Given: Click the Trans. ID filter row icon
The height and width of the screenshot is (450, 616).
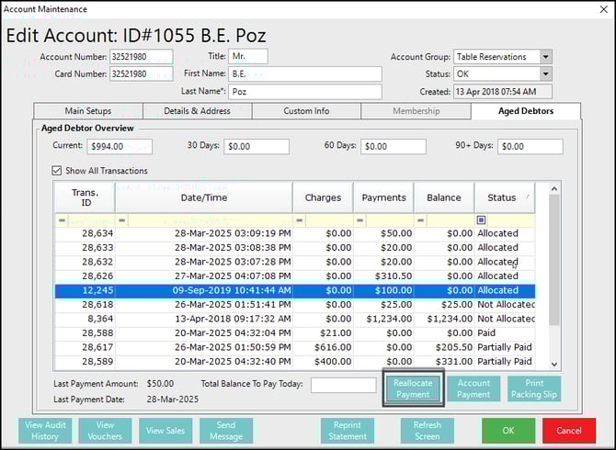Looking at the screenshot, I should click(x=62, y=220).
